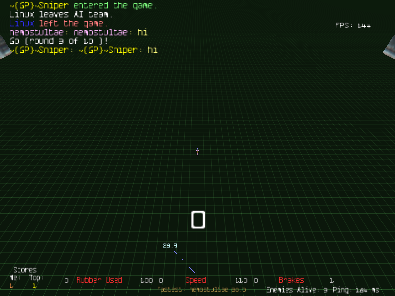Click the 'Linux left the game.' message
The height and width of the screenshot is (296, 395).
coord(58,24)
